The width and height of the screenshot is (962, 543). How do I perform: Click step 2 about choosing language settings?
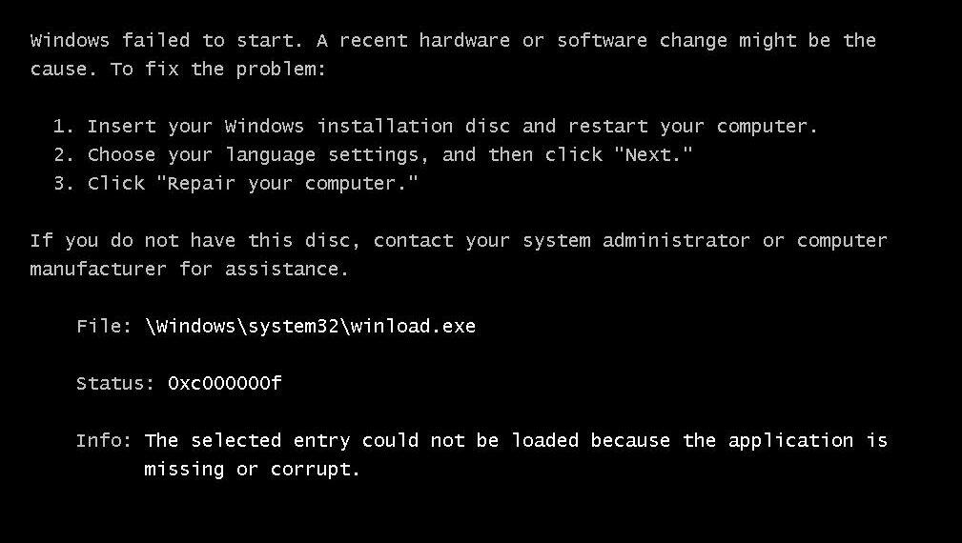[x=373, y=154]
